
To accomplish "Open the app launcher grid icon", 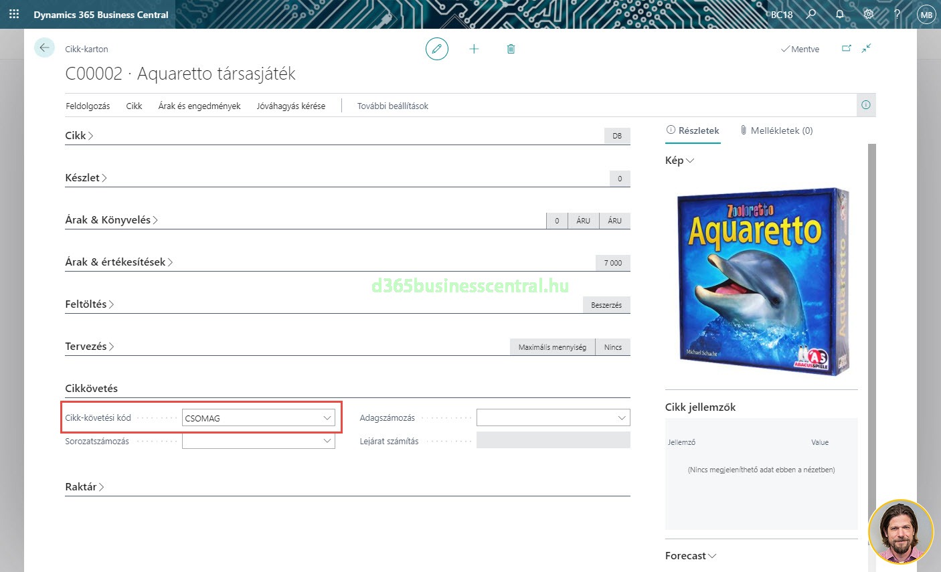I will pos(14,14).
